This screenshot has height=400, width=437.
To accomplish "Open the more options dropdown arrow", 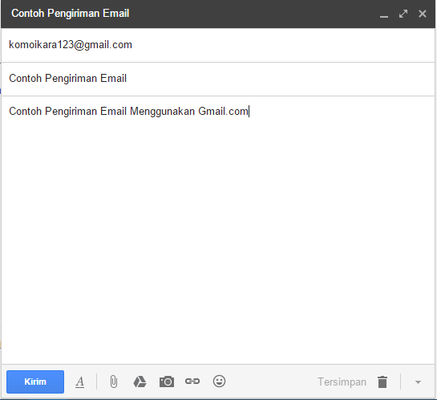I will tap(418, 382).
